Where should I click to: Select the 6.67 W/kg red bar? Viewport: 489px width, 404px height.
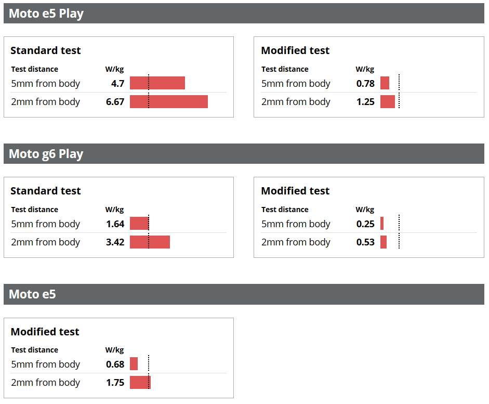pyautogui.click(x=168, y=102)
